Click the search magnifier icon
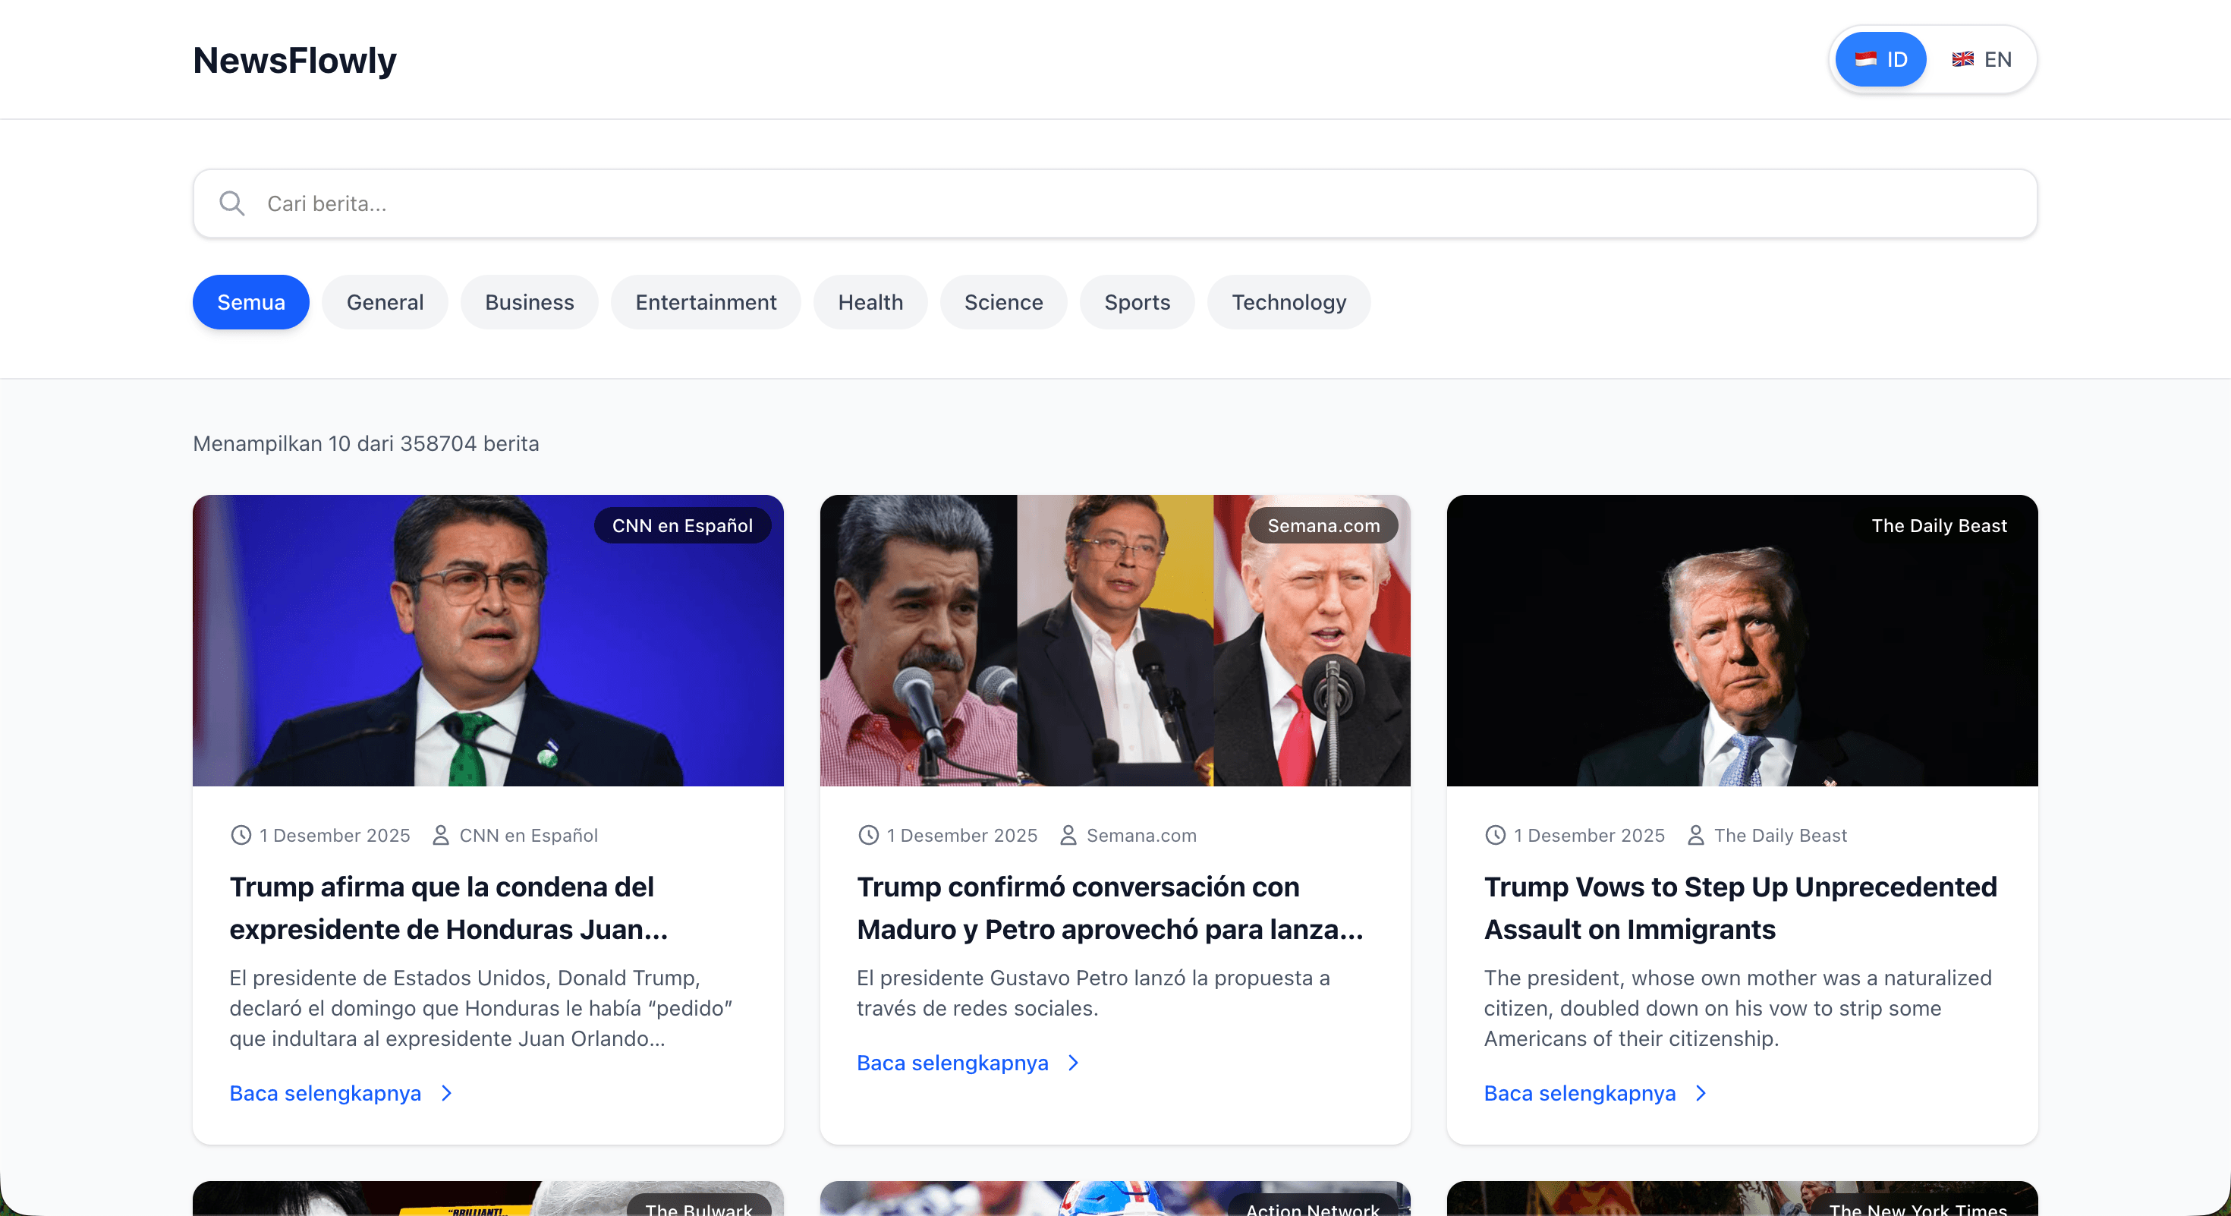 pos(231,203)
